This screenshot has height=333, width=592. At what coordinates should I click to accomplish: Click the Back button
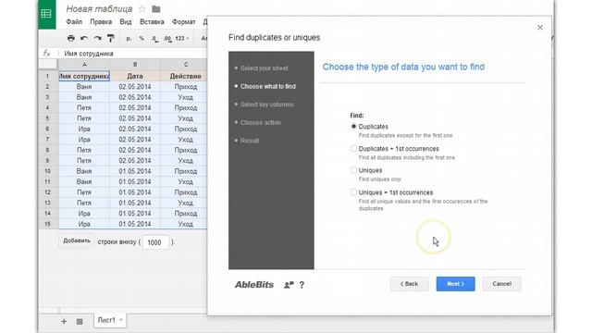tap(409, 284)
